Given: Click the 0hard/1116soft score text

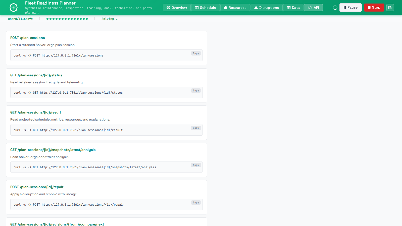Looking at the screenshot, I should coord(20,19).
